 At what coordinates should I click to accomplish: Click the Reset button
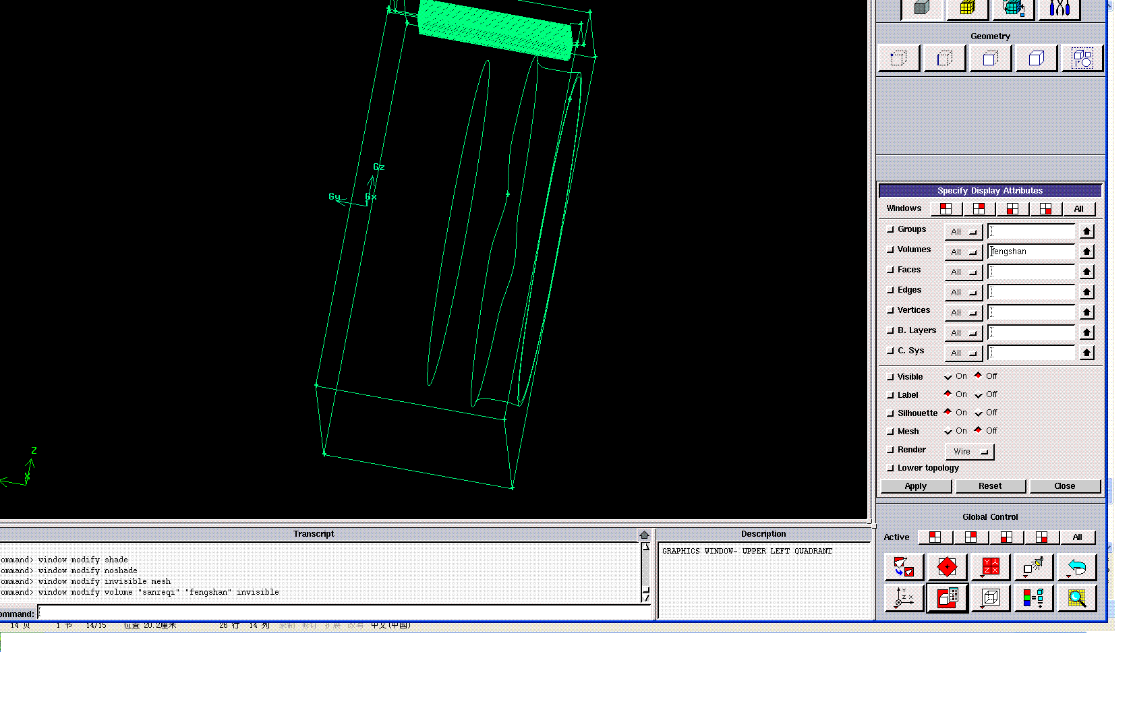coord(989,486)
